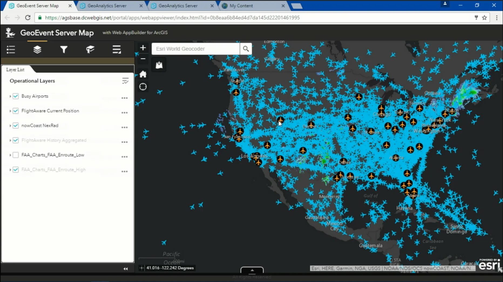Click the map attribution text bar
The image size is (503, 282).
click(x=393, y=268)
